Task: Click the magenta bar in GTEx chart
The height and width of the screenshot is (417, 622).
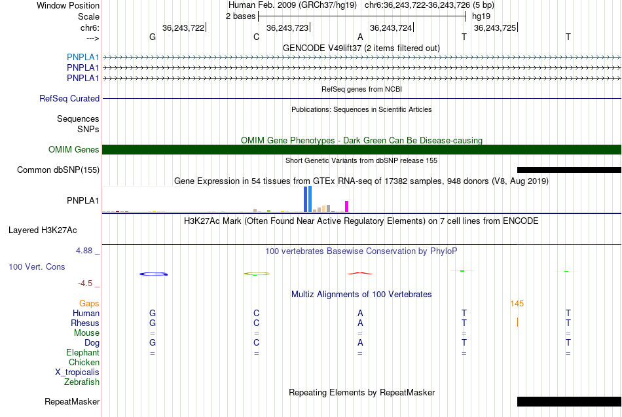Action: coord(347,206)
